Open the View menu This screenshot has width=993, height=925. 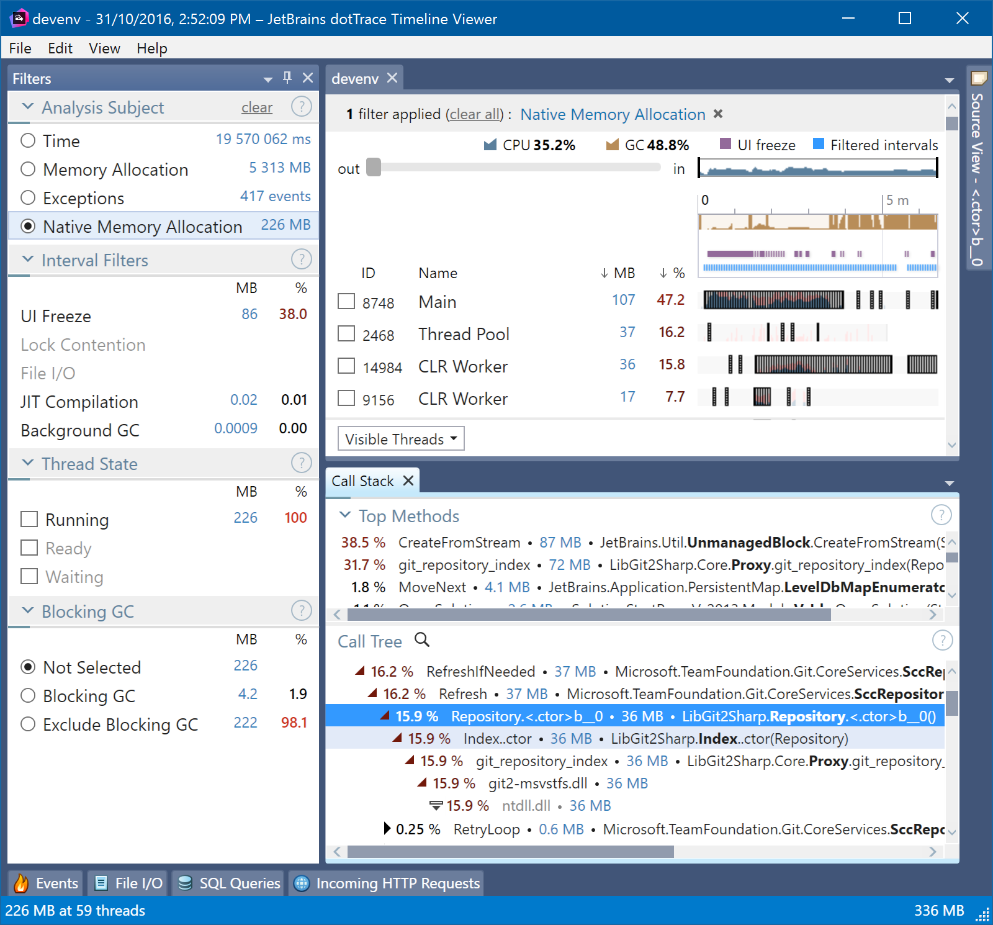point(104,48)
